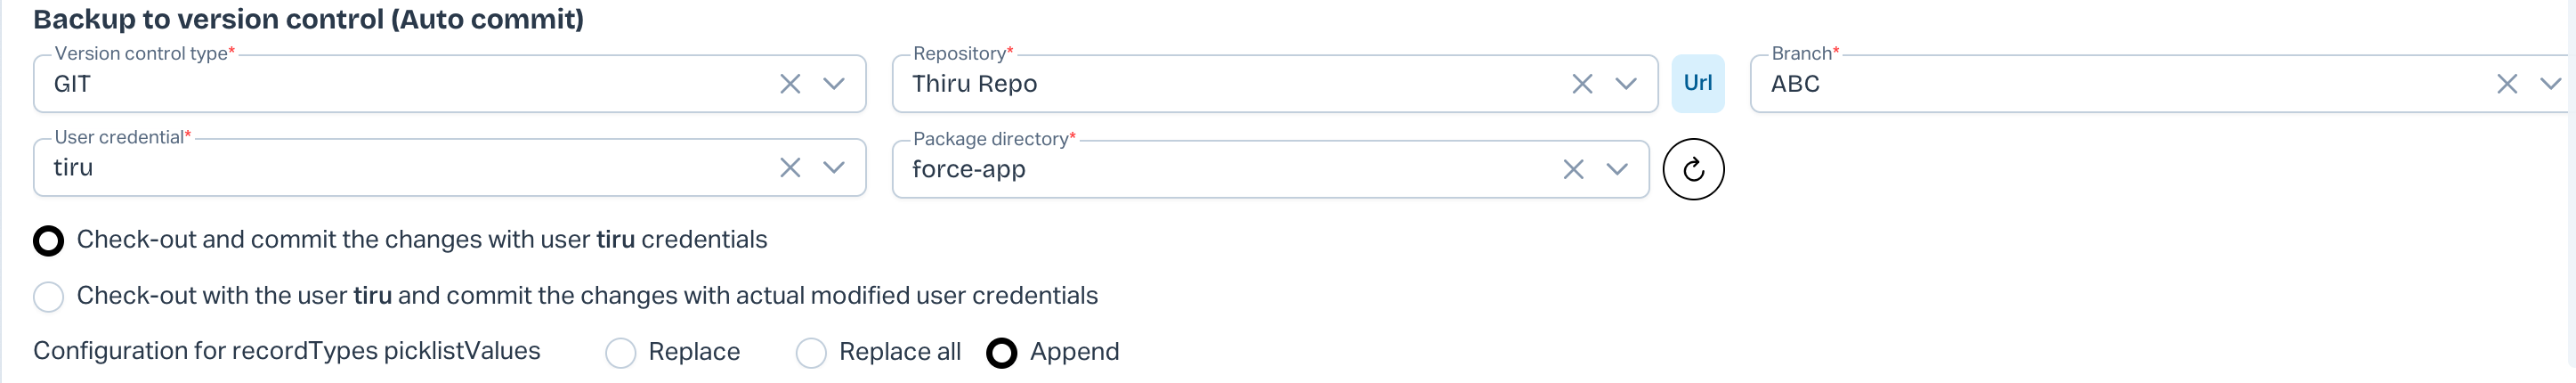Clear the Thiru Repo repository selection
The image size is (2576, 383).
pyautogui.click(x=1582, y=84)
